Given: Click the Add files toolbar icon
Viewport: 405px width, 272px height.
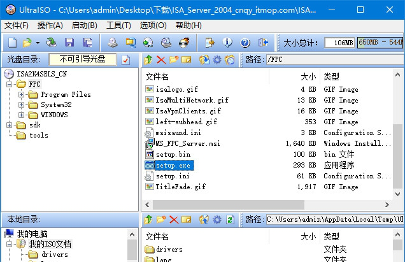Looking at the screenshot, I should coord(210,43).
